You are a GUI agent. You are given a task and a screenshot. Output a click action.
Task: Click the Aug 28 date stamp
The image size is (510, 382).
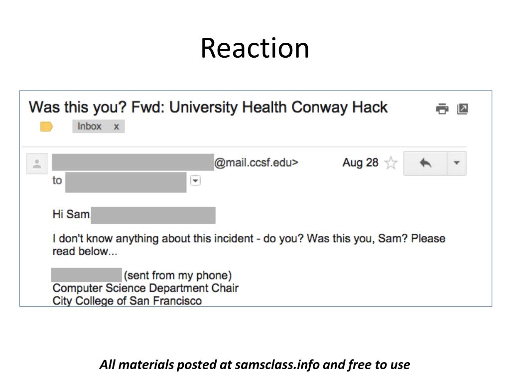361,163
